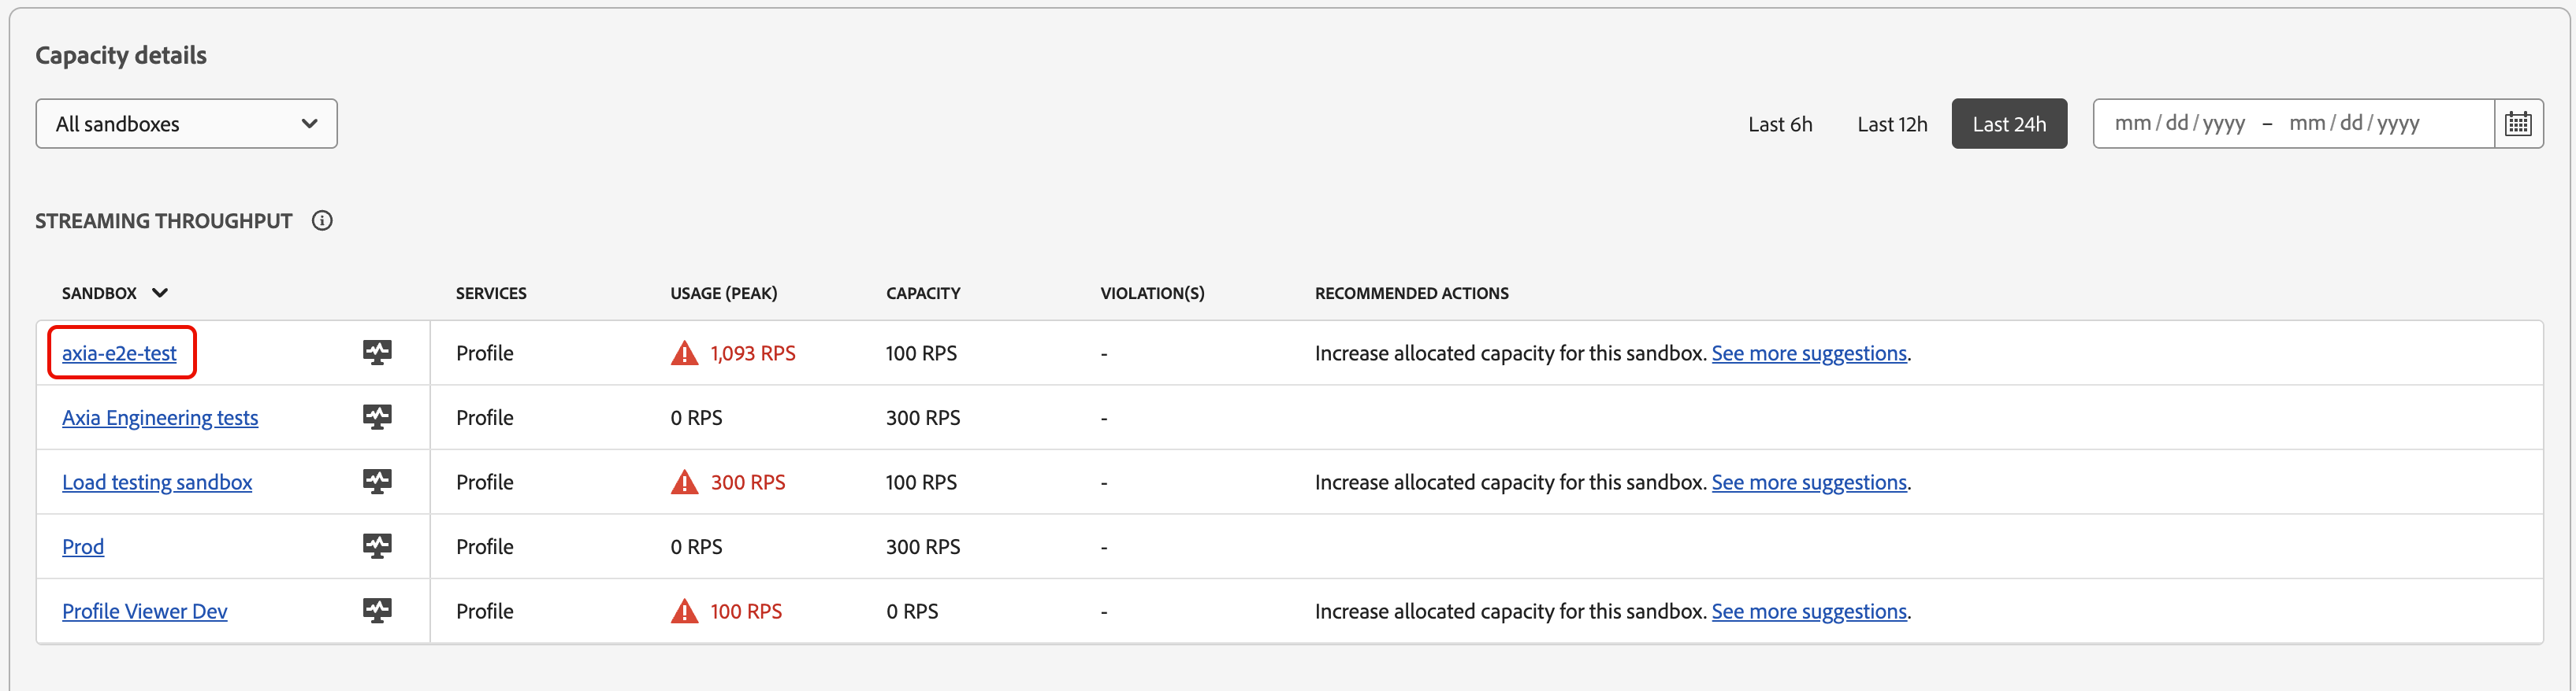2576x691 pixels.
Task: Click the monitoring icon in Prod row
Action: click(x=377, y=546)
